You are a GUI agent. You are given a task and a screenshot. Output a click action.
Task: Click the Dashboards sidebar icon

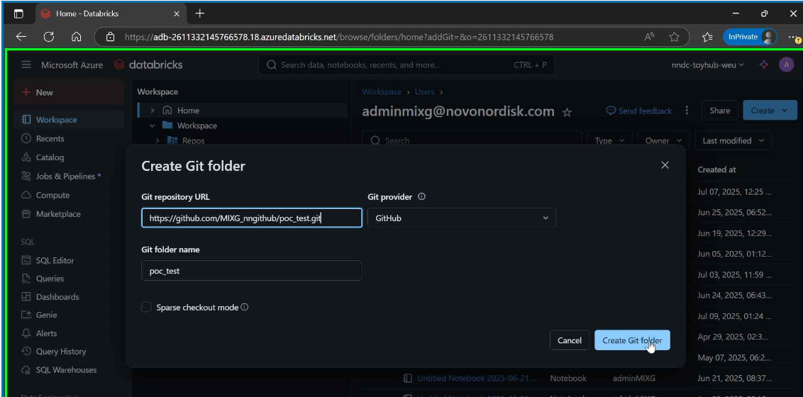click(x=26, y=297)
